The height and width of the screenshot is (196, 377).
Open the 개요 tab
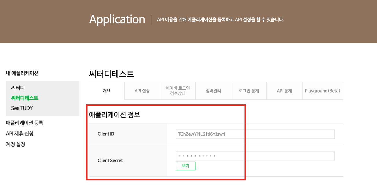point(107,91)
